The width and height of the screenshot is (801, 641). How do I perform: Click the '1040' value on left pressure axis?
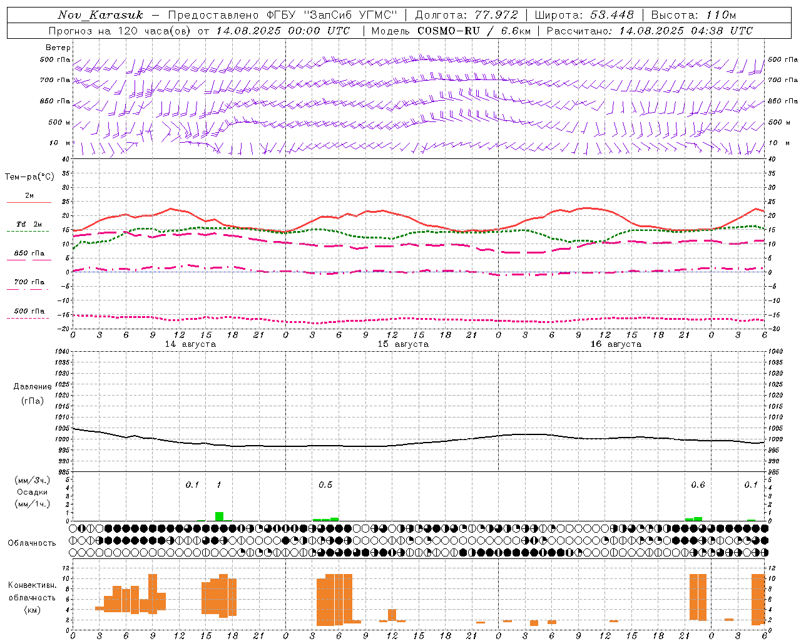63,352
